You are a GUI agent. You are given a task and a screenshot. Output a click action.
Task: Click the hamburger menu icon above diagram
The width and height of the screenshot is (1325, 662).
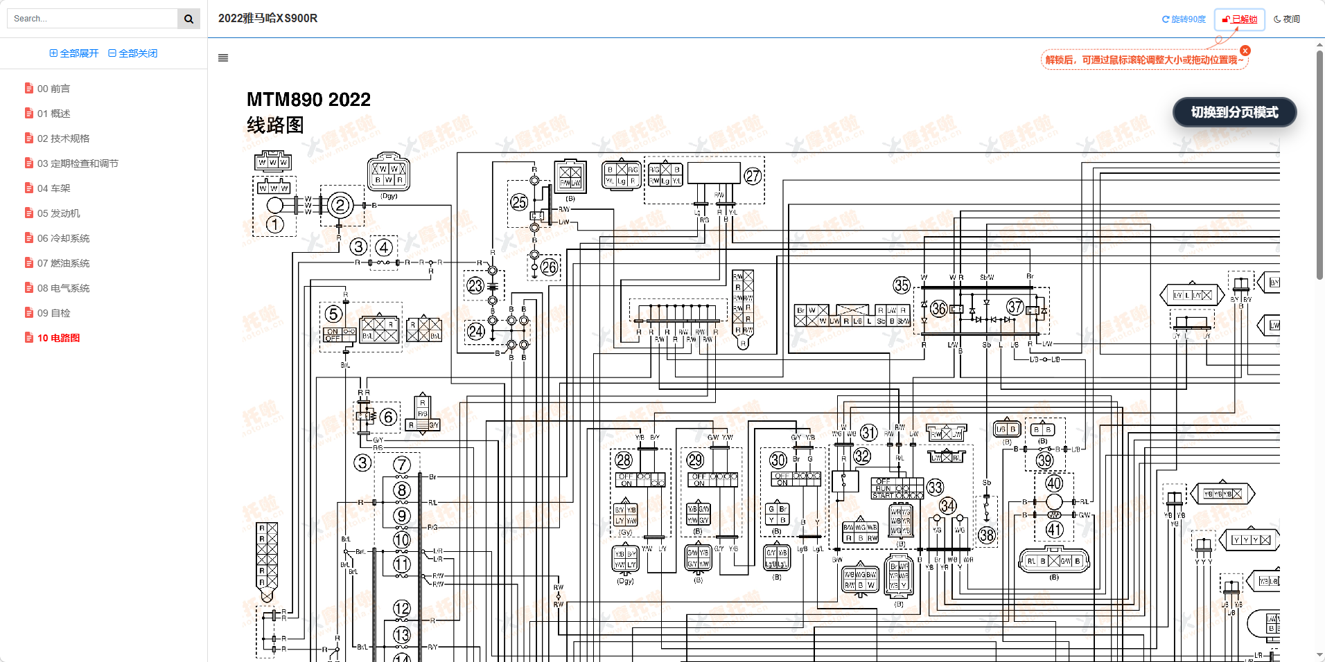point(223,58)
